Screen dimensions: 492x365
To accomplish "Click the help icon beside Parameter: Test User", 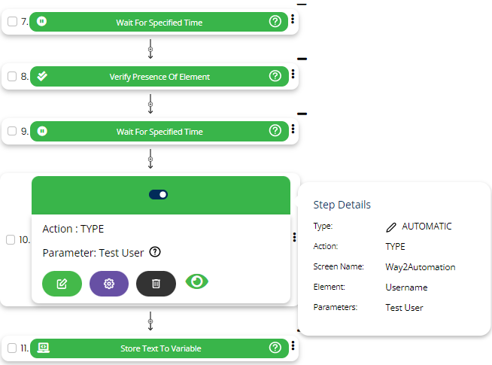I will (155, 252).
